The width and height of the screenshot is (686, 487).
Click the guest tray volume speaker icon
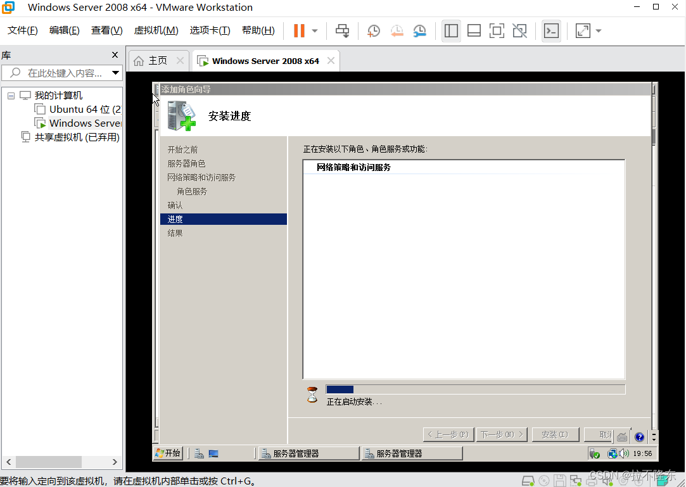(624, 453)
